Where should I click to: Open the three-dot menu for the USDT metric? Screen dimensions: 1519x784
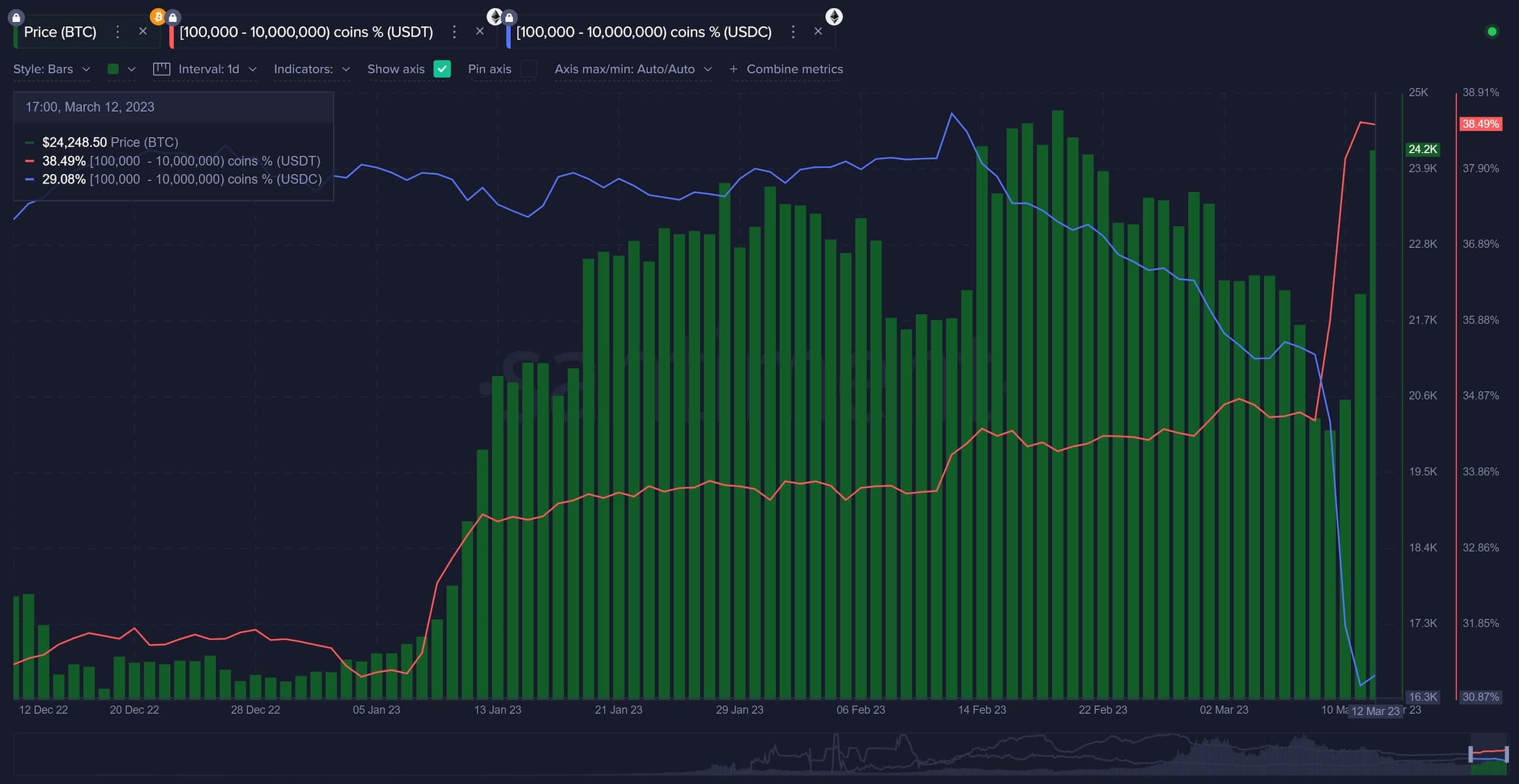tap(454, 32)
